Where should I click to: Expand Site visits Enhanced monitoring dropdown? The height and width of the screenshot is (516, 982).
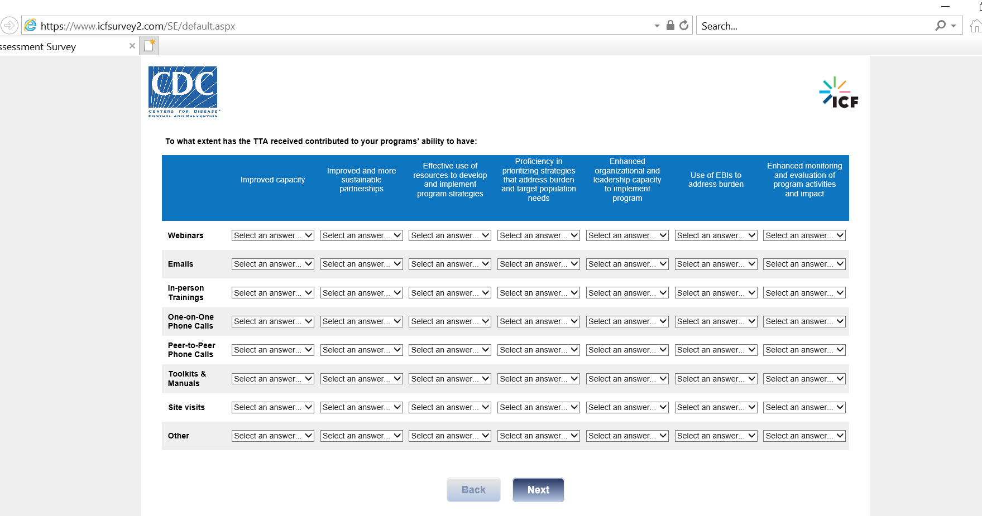click(804, 407)
